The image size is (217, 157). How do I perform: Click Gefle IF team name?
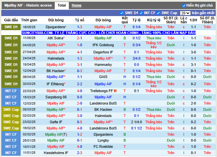[56, 122]
